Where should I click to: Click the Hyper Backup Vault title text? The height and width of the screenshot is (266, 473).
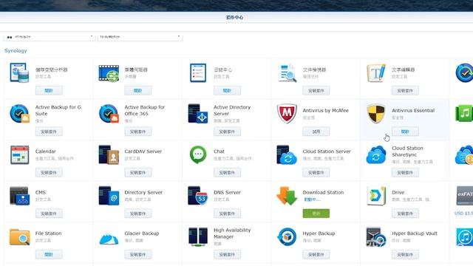coord(415,233)
